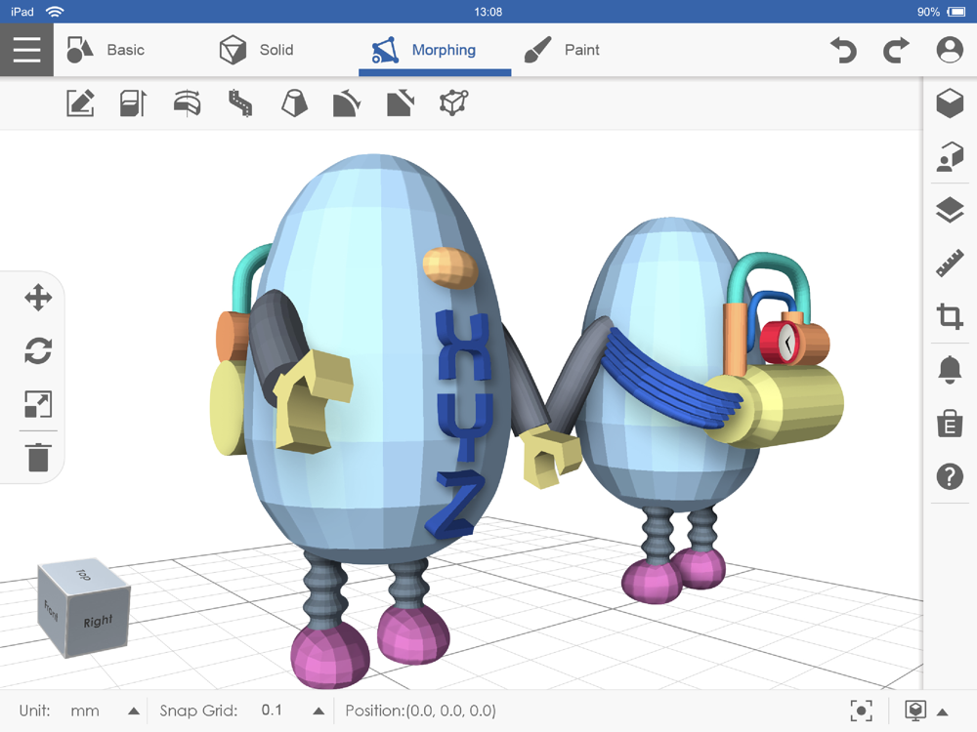The image size is (977, 732).
Task: Select the chamfer edge tool
Action: [401, 102]
